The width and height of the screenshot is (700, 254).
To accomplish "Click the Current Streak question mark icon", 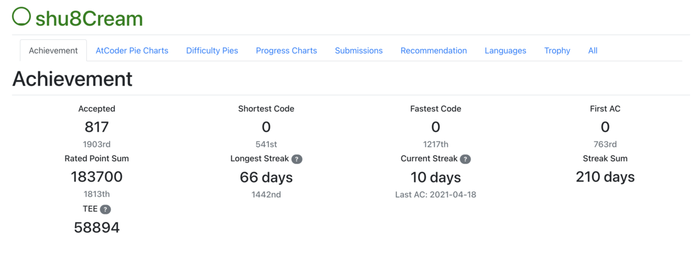I will (x=465, y=159).
